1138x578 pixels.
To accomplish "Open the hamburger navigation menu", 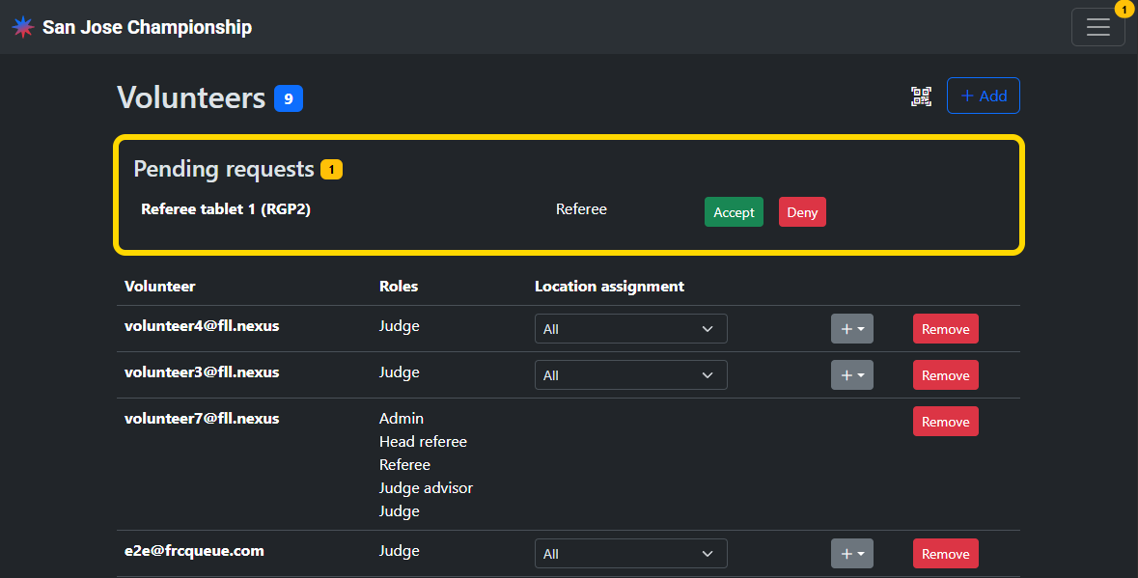I will click(1097, 27).
